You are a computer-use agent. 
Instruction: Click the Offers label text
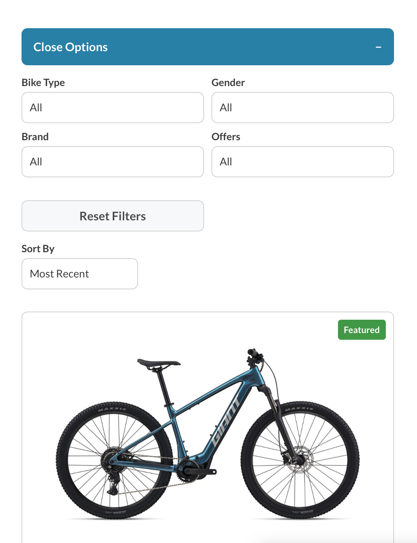coord(226,136)
